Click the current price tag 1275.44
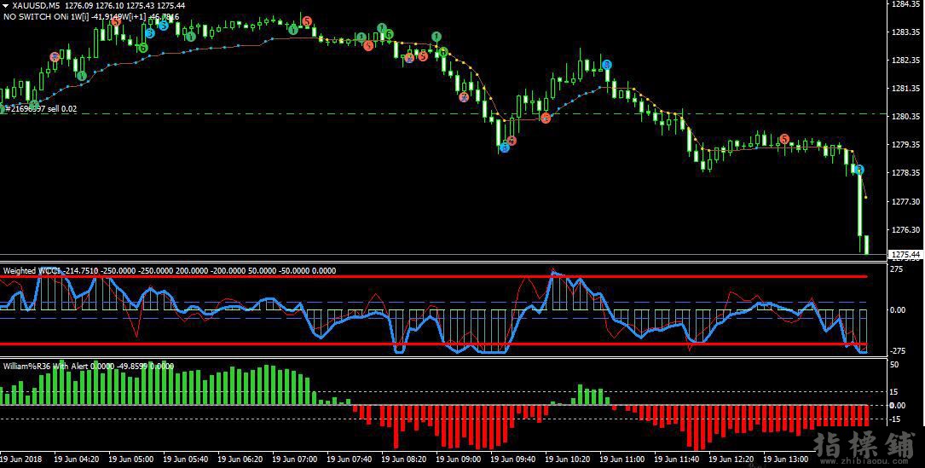Image resolution: width=925 pixels, height=468 pixels. pos(905,255)
